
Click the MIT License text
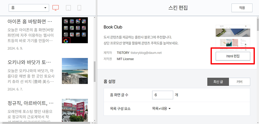pyautogui.click(x=125, y=59)
